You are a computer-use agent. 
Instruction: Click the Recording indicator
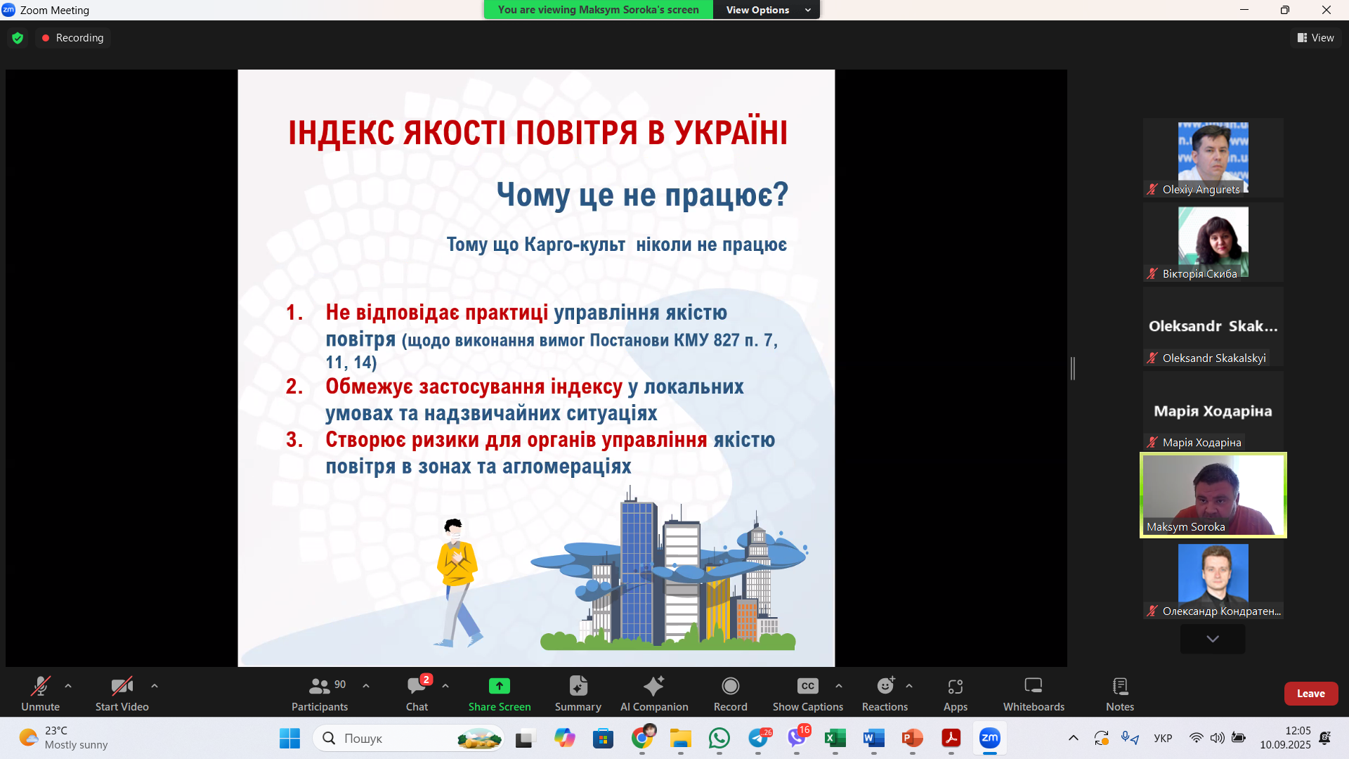pyautogui.click(x=72, y=37)
